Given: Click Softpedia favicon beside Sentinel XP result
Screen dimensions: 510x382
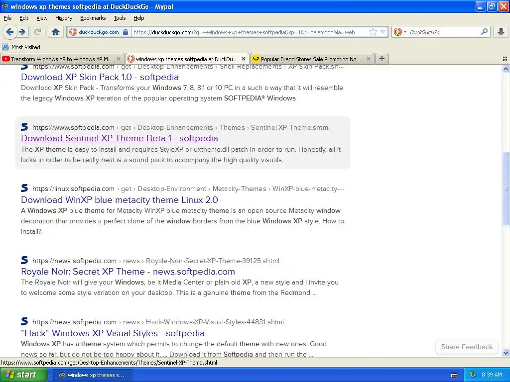Looking at the screenshot, I should 24,127.
